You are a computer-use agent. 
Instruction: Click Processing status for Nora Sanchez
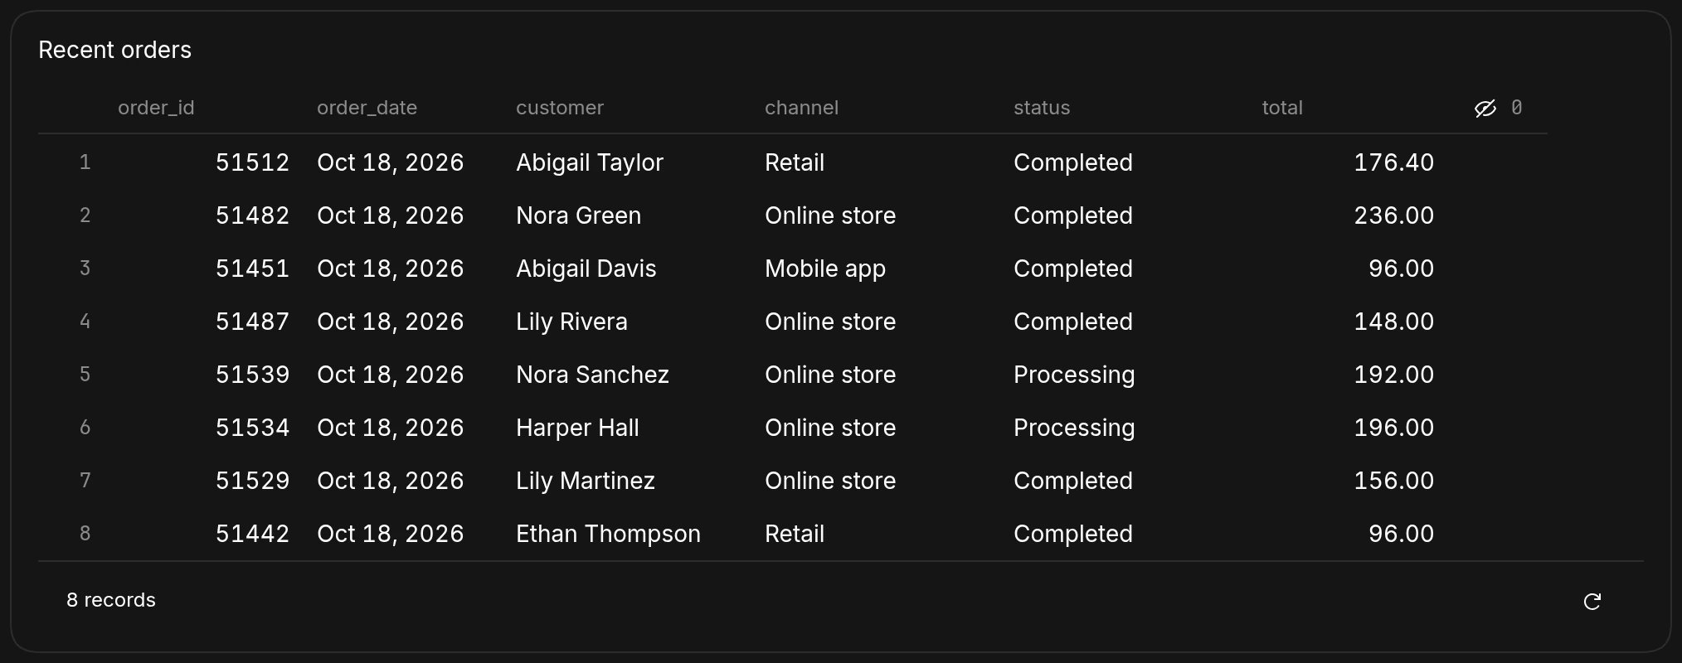[x=1074, y=375]
